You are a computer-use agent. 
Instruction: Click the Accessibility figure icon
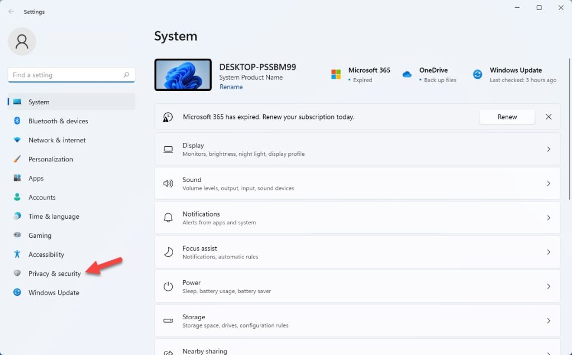(x=17, y=254)
